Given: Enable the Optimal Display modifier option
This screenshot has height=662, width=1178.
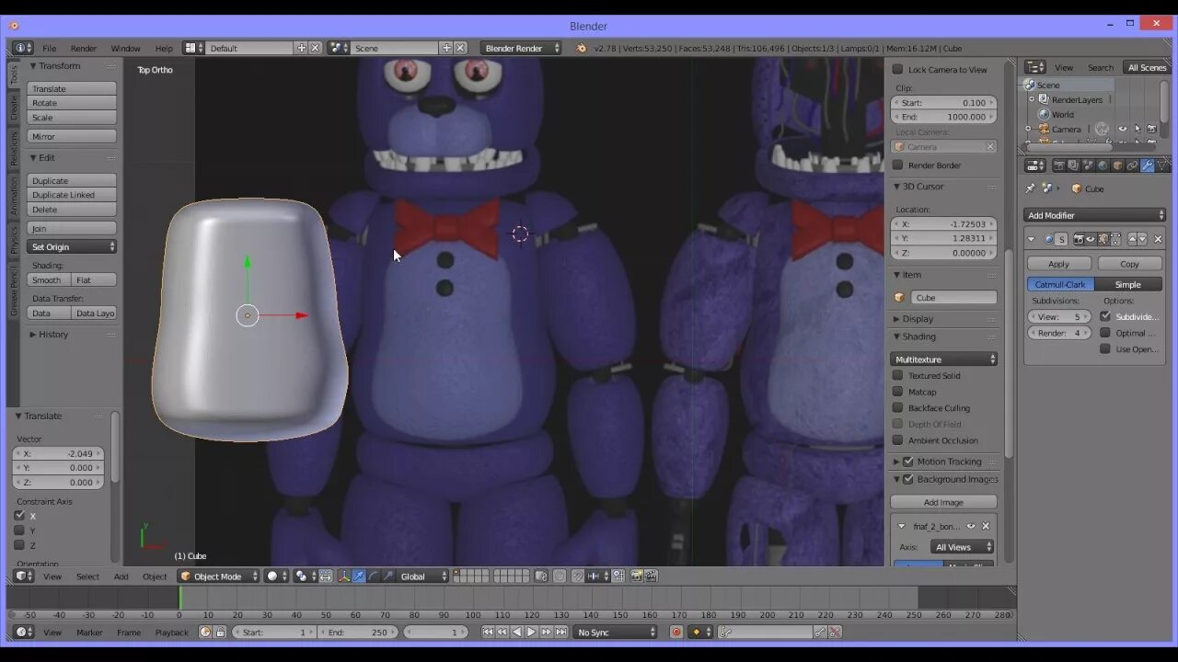Looking at the screenshot, I should [1105, 333].
